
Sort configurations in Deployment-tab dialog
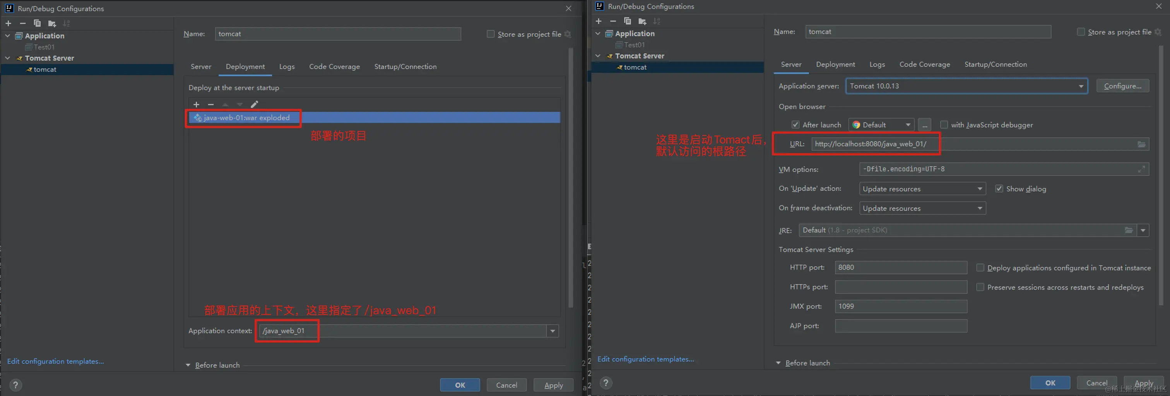66,23
